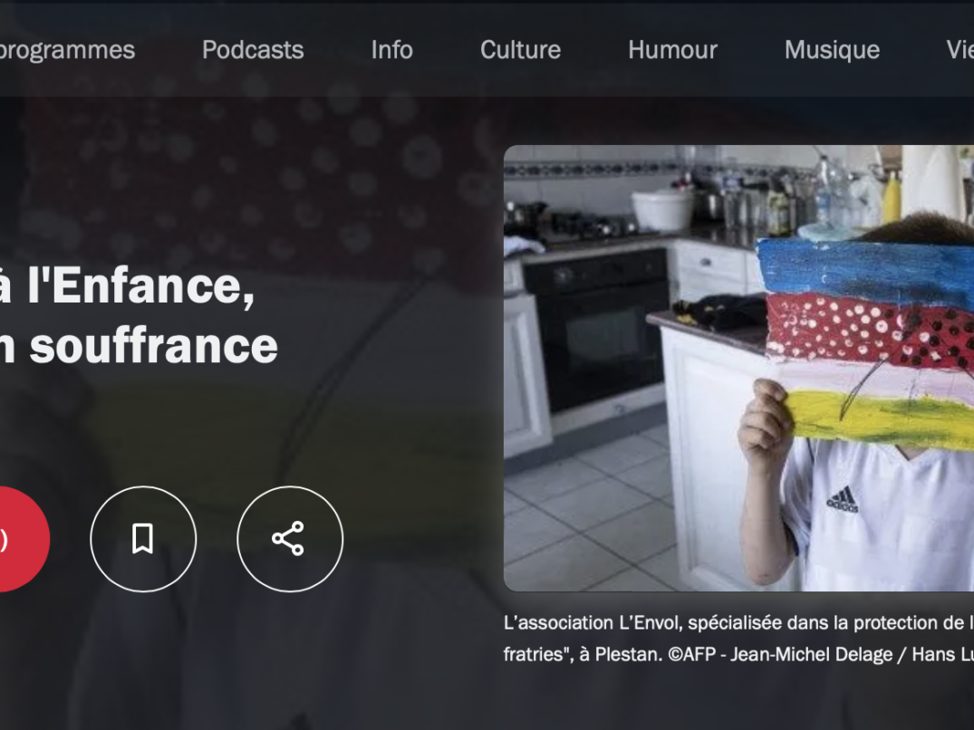Open the Culture section
Viewport: 974px width, 730px height.
[x=521, y=50]
